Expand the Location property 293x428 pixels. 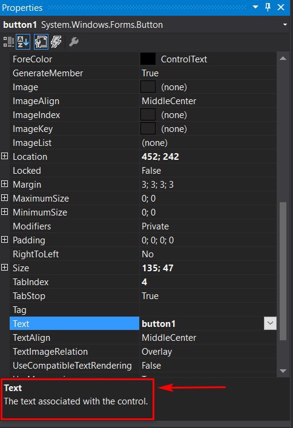click(x=4, y=156)
